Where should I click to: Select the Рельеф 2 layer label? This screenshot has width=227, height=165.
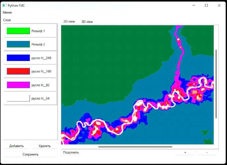38,44
